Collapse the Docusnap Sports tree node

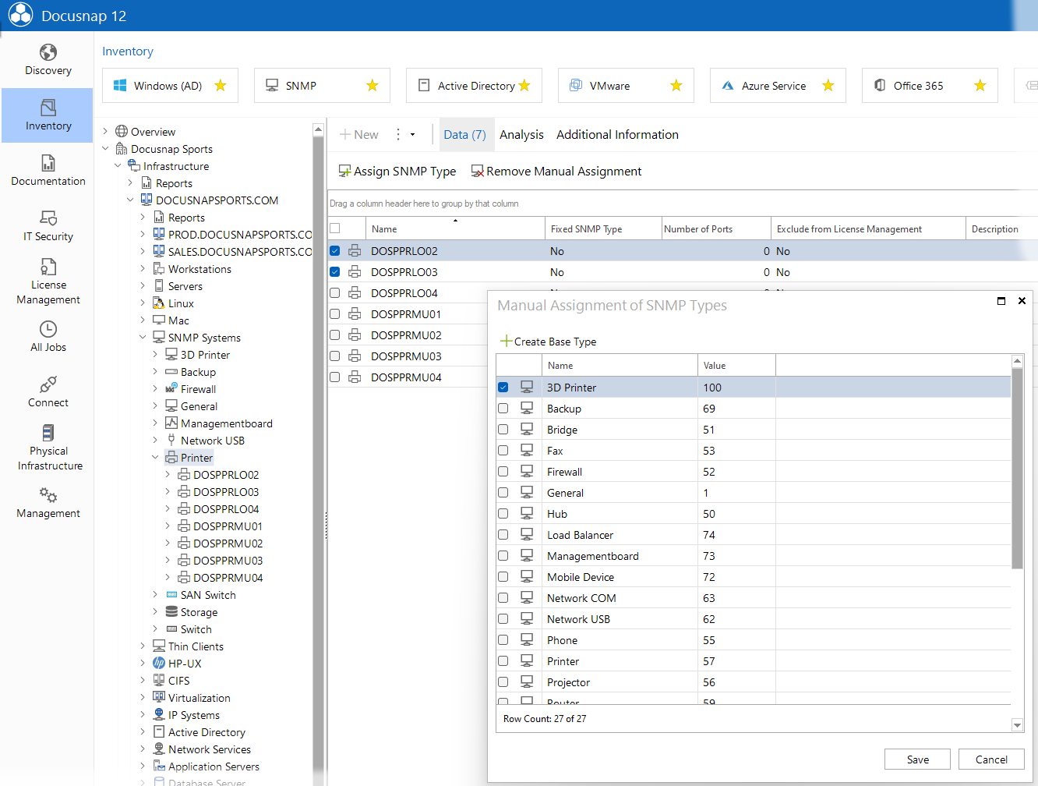pyautogui.click(x=105, y=148)
